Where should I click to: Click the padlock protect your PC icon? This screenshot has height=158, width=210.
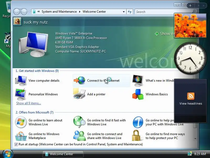[x=136, y=135]
